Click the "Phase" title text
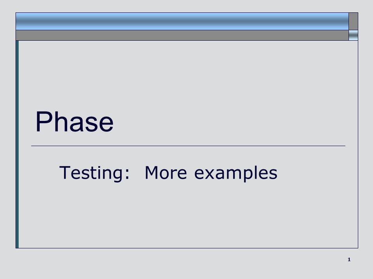373x279 pixels. coord(75,121)
